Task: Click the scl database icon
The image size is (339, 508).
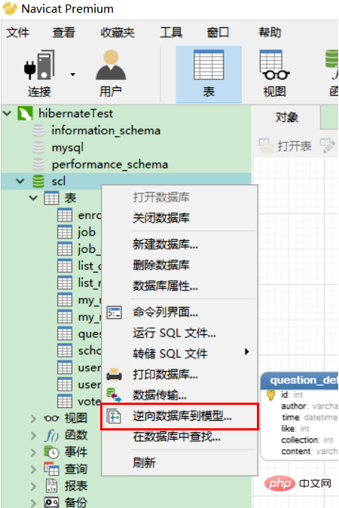Action: click(x=38, y=181)
